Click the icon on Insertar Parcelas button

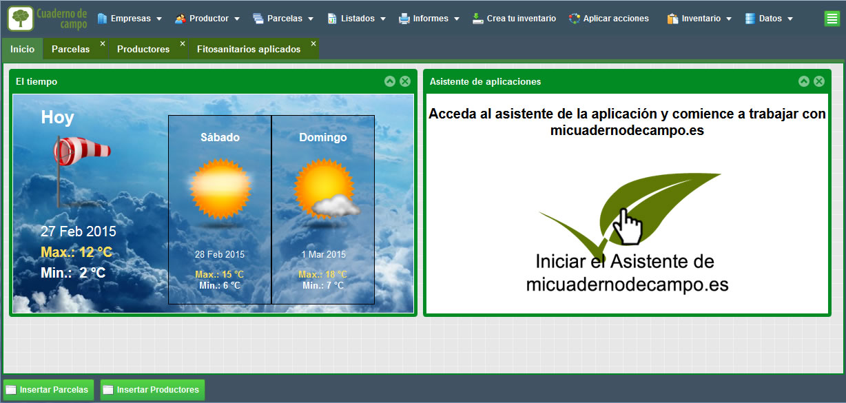(x=11, y=390)
